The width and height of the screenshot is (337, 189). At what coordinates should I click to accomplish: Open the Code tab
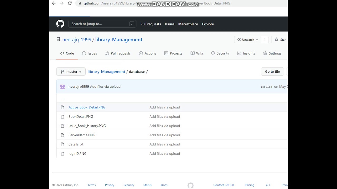pyautogui.click(x=67, y=53)
